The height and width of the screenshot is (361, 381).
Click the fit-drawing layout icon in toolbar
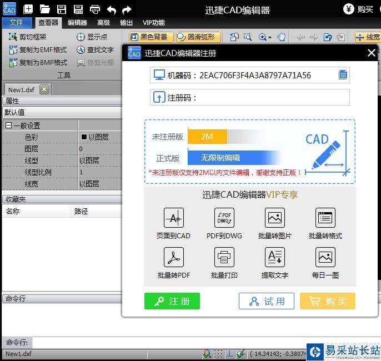click(234, 37)
